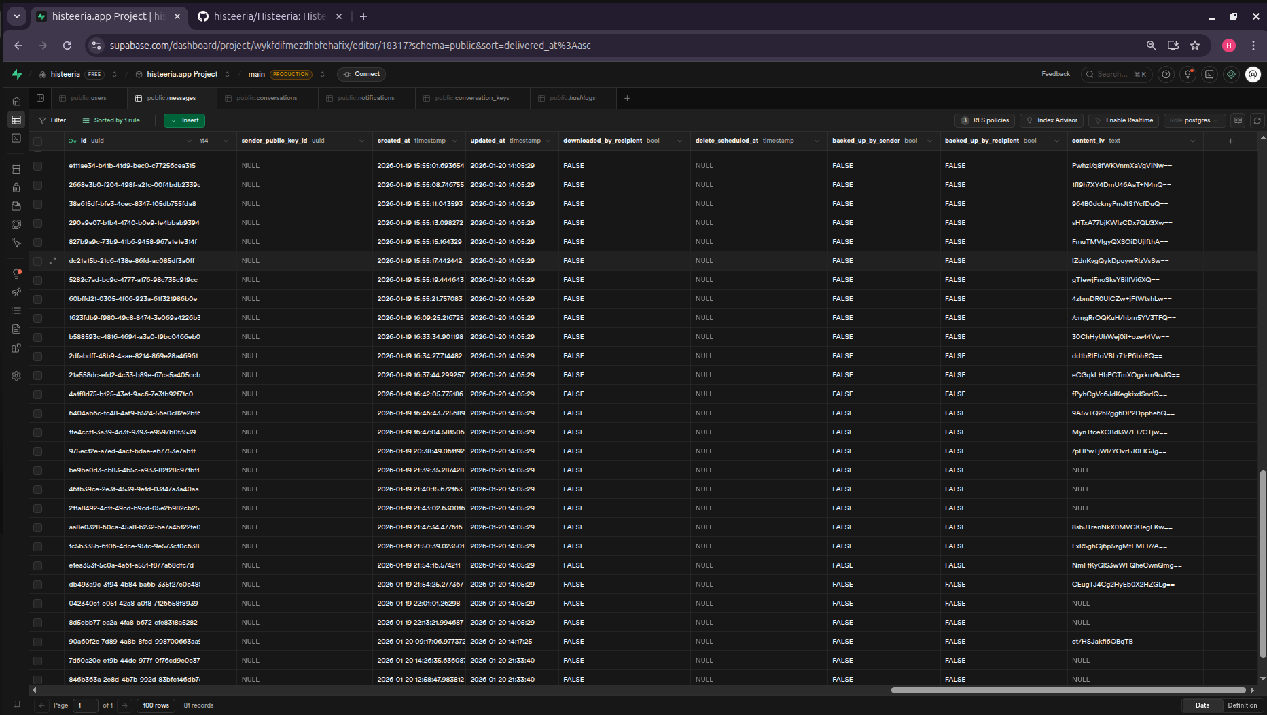The image size is (1267, 715).
Task: Click the horizontal scrollbar at bottom
Action: click(x=1068, y=690)
